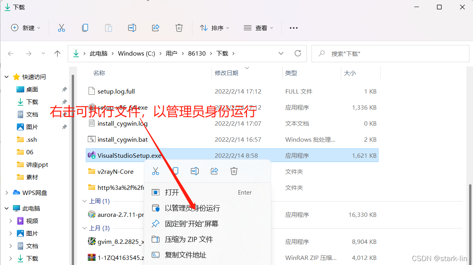Click the Share icon in the toolbar

pos(155,27)
